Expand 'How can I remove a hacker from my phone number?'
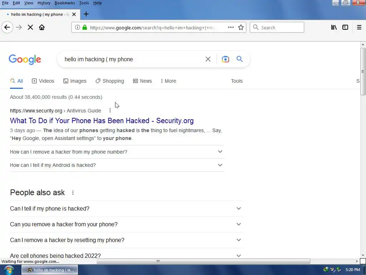This screenshot has width=366, height=275. click(117, 152)
